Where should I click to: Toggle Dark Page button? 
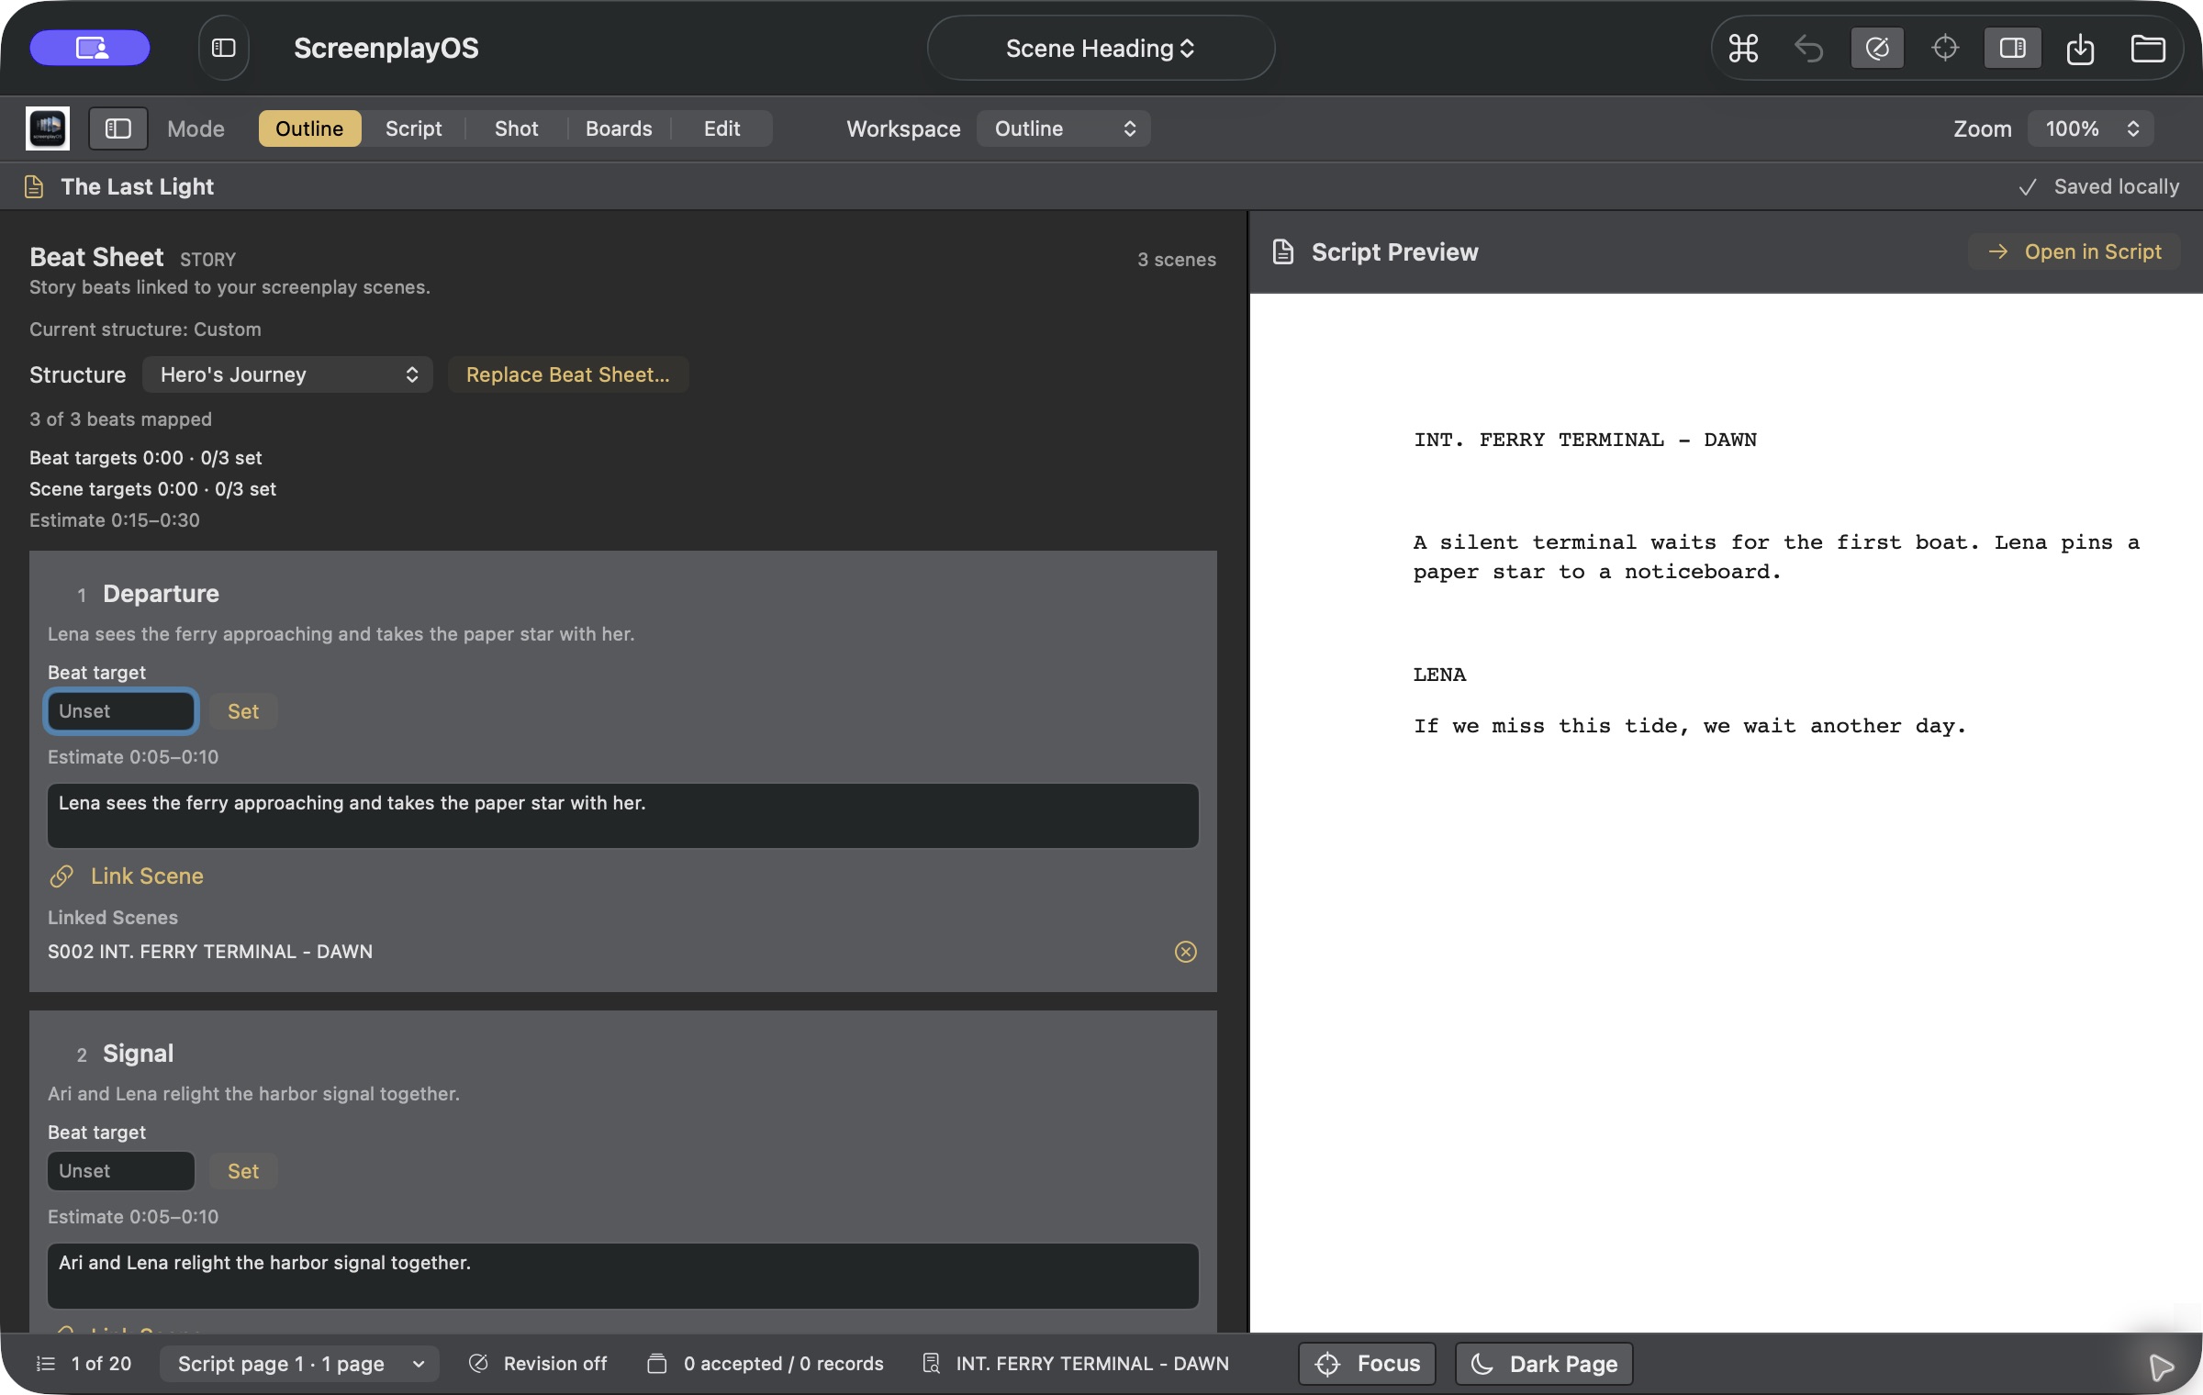(1544, 1364)
